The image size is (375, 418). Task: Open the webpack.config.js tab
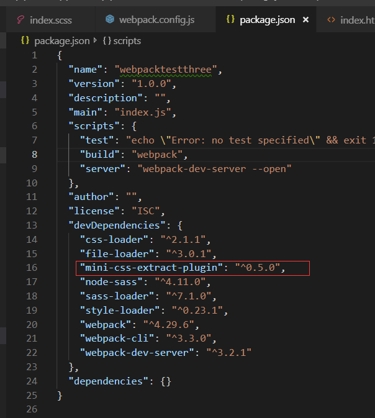coord(155,20)
